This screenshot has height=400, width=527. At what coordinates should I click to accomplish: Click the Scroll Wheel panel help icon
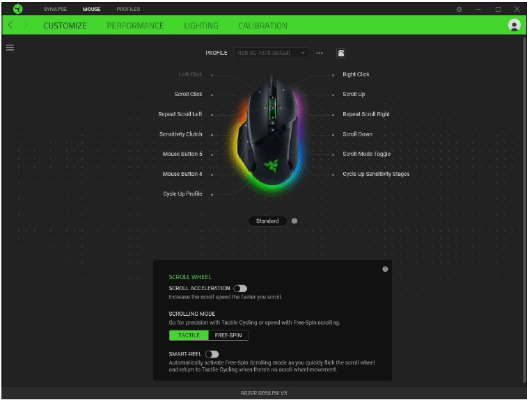pyautogui.click(x=385, y=269)
